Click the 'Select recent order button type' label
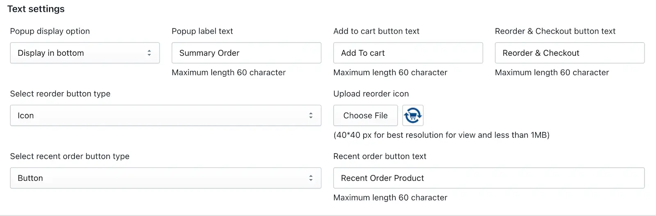This screenshot has height=216, width=656. point(70,156)
